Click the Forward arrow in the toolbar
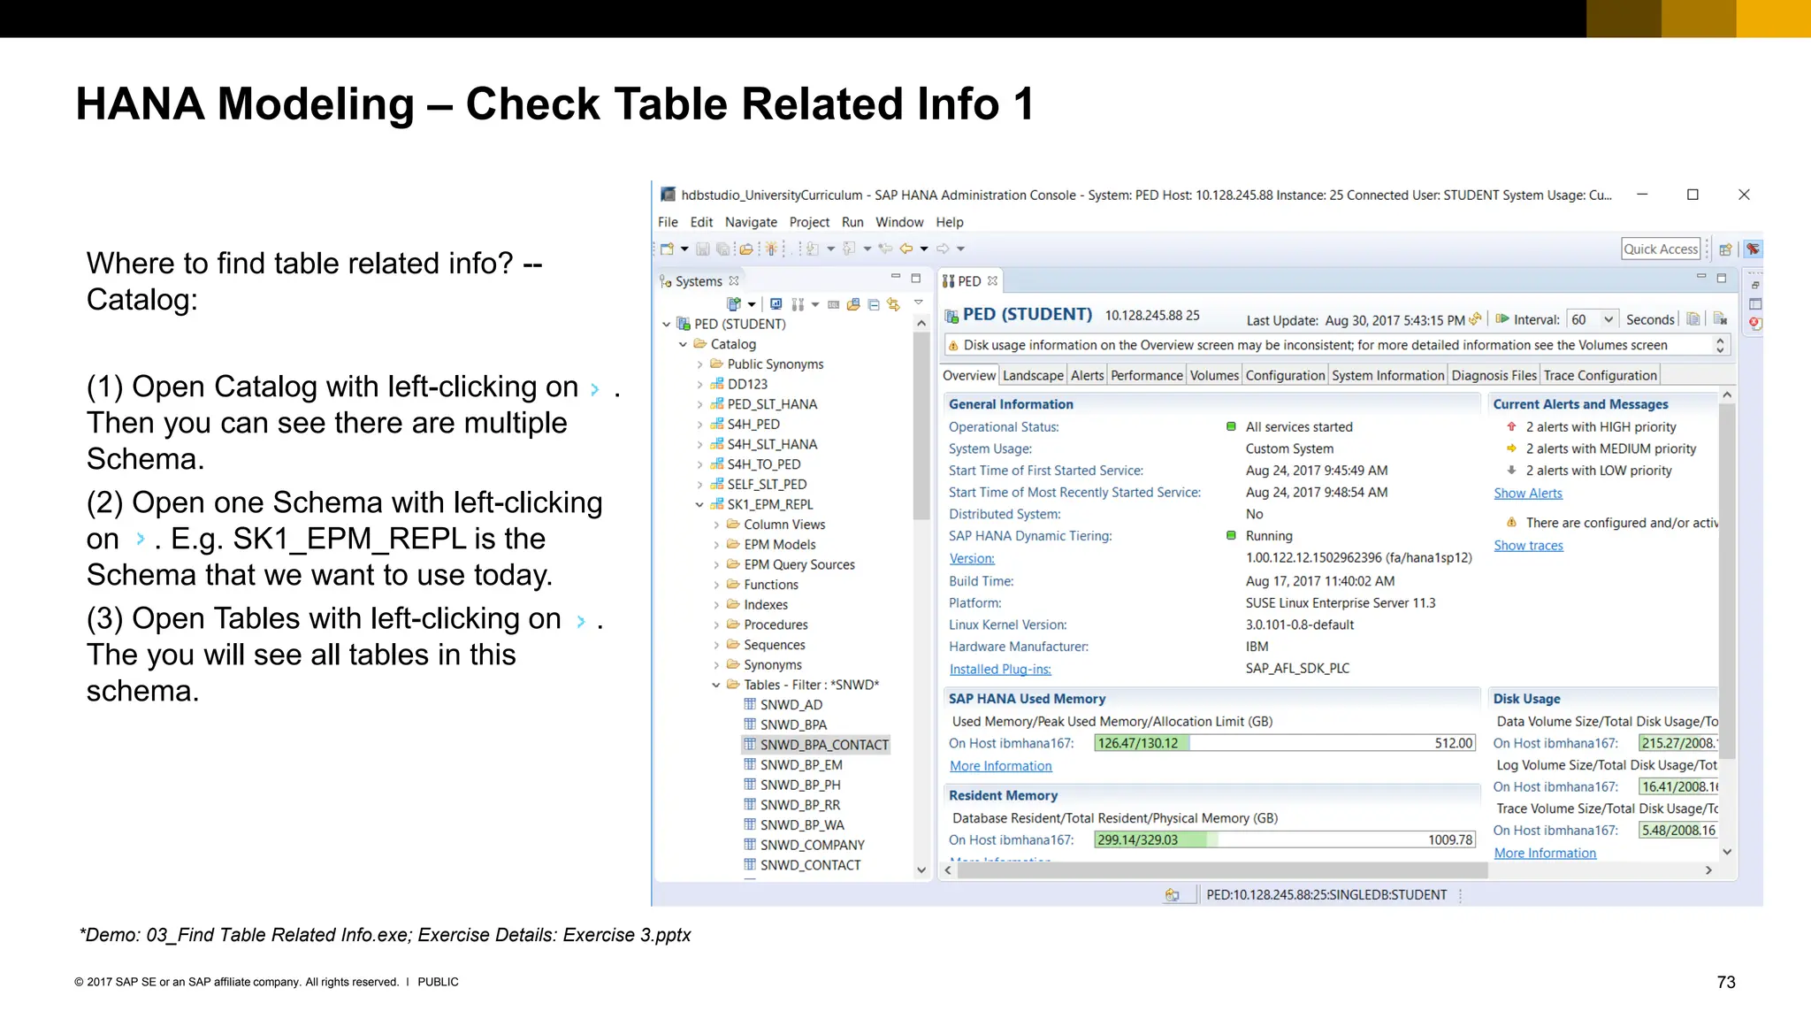 (943, 249)
